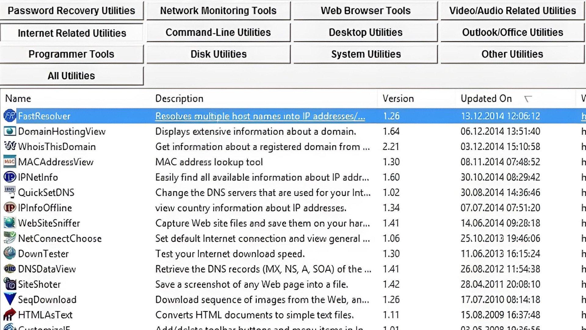The image size is (586, 330).
Task: Select MACAddressView in the list
Action: point(56,162)
